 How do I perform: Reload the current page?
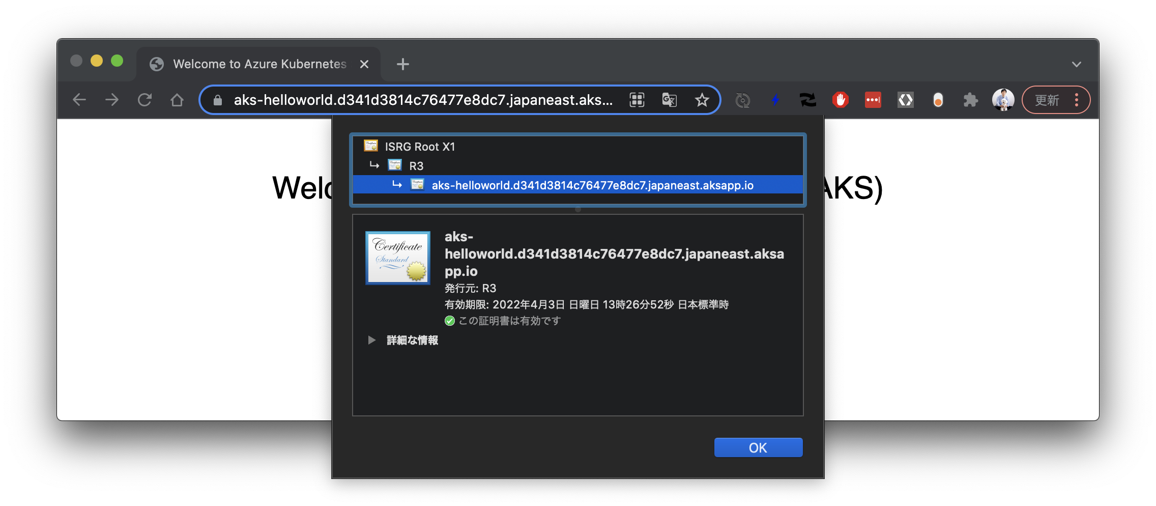[x=144, y=100]
